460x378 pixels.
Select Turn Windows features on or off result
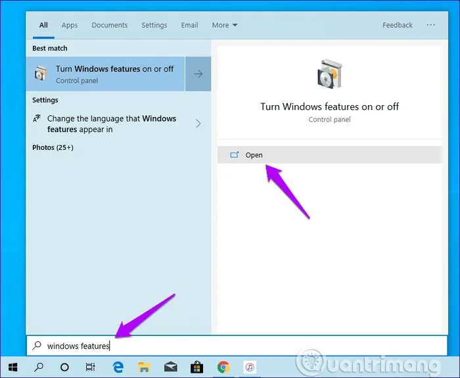[105, 74]
